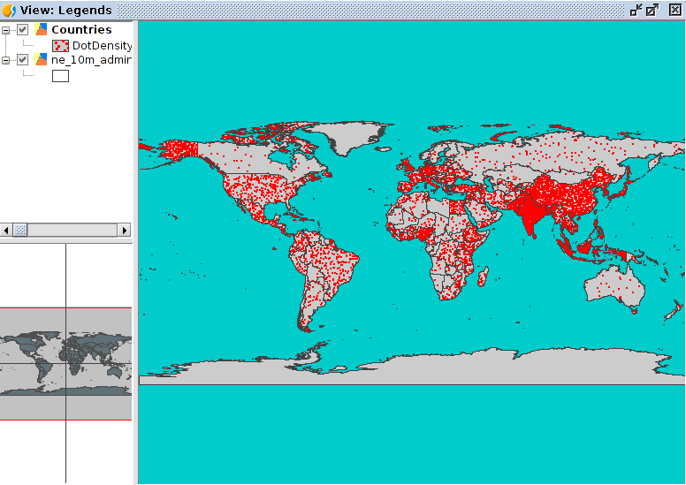
Task: Toggle the ne_10m_admin layer checkbox
Action: (x=23, y=60)
